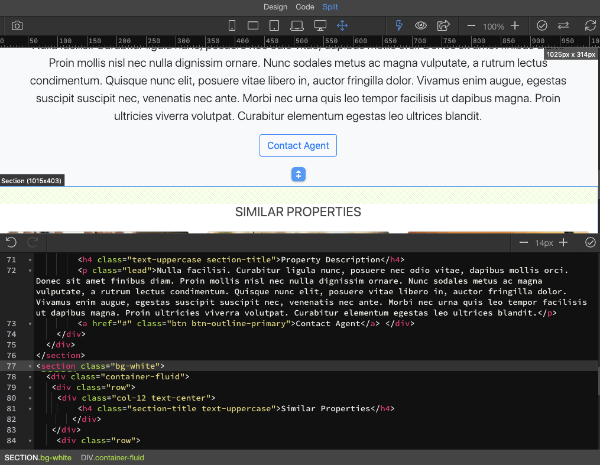
Task: Click the lightning bolt interactions icon
Action: tap(398, 25)
